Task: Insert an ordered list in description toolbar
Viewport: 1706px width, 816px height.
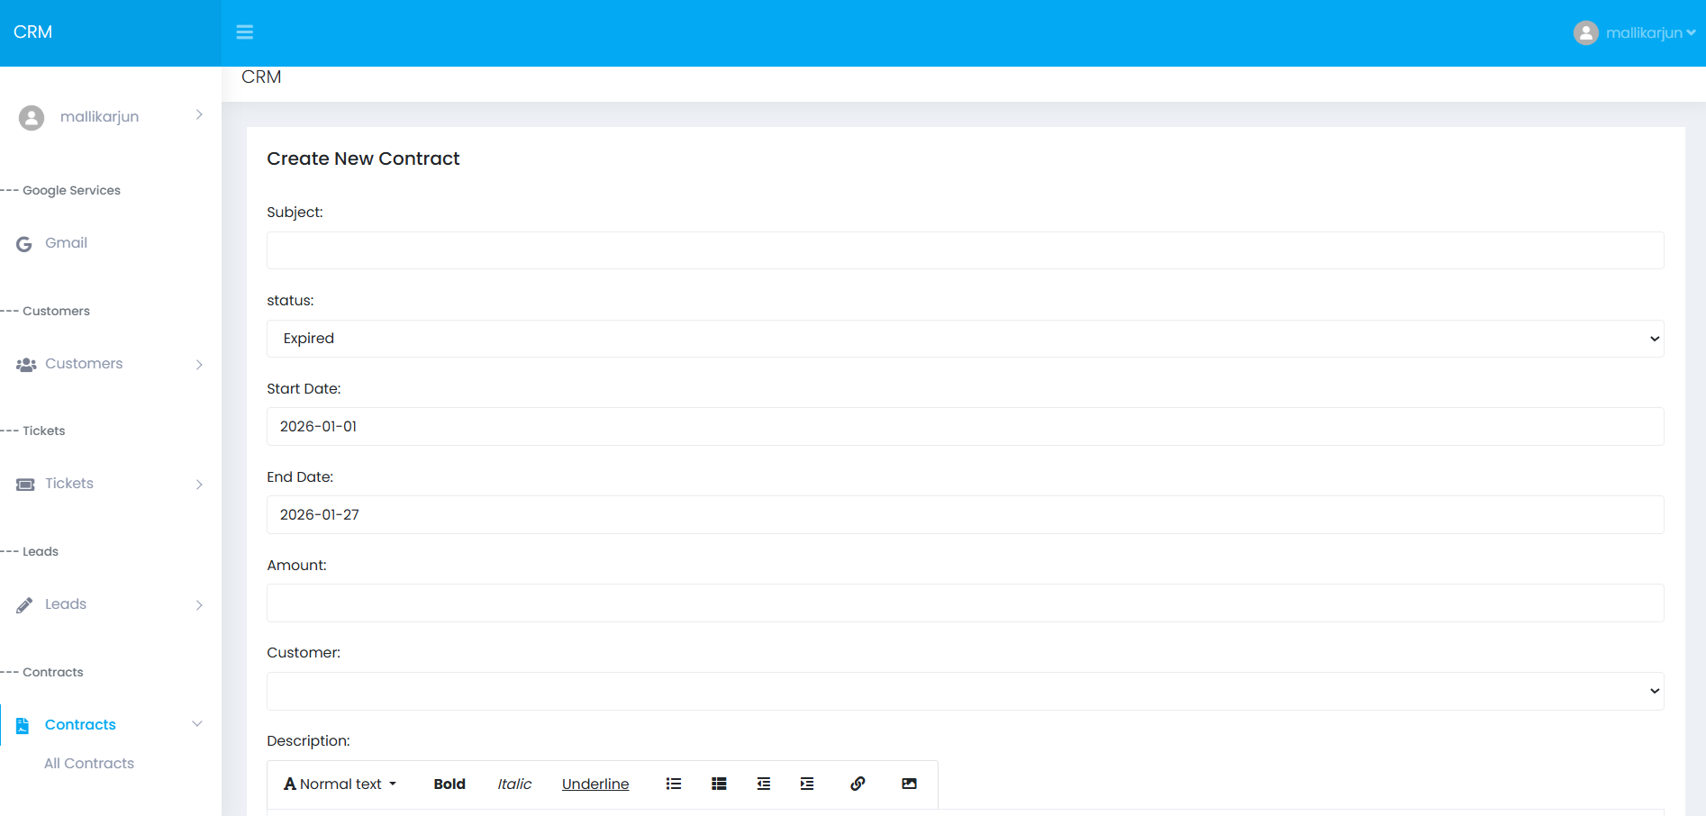Action: (719, 784)
